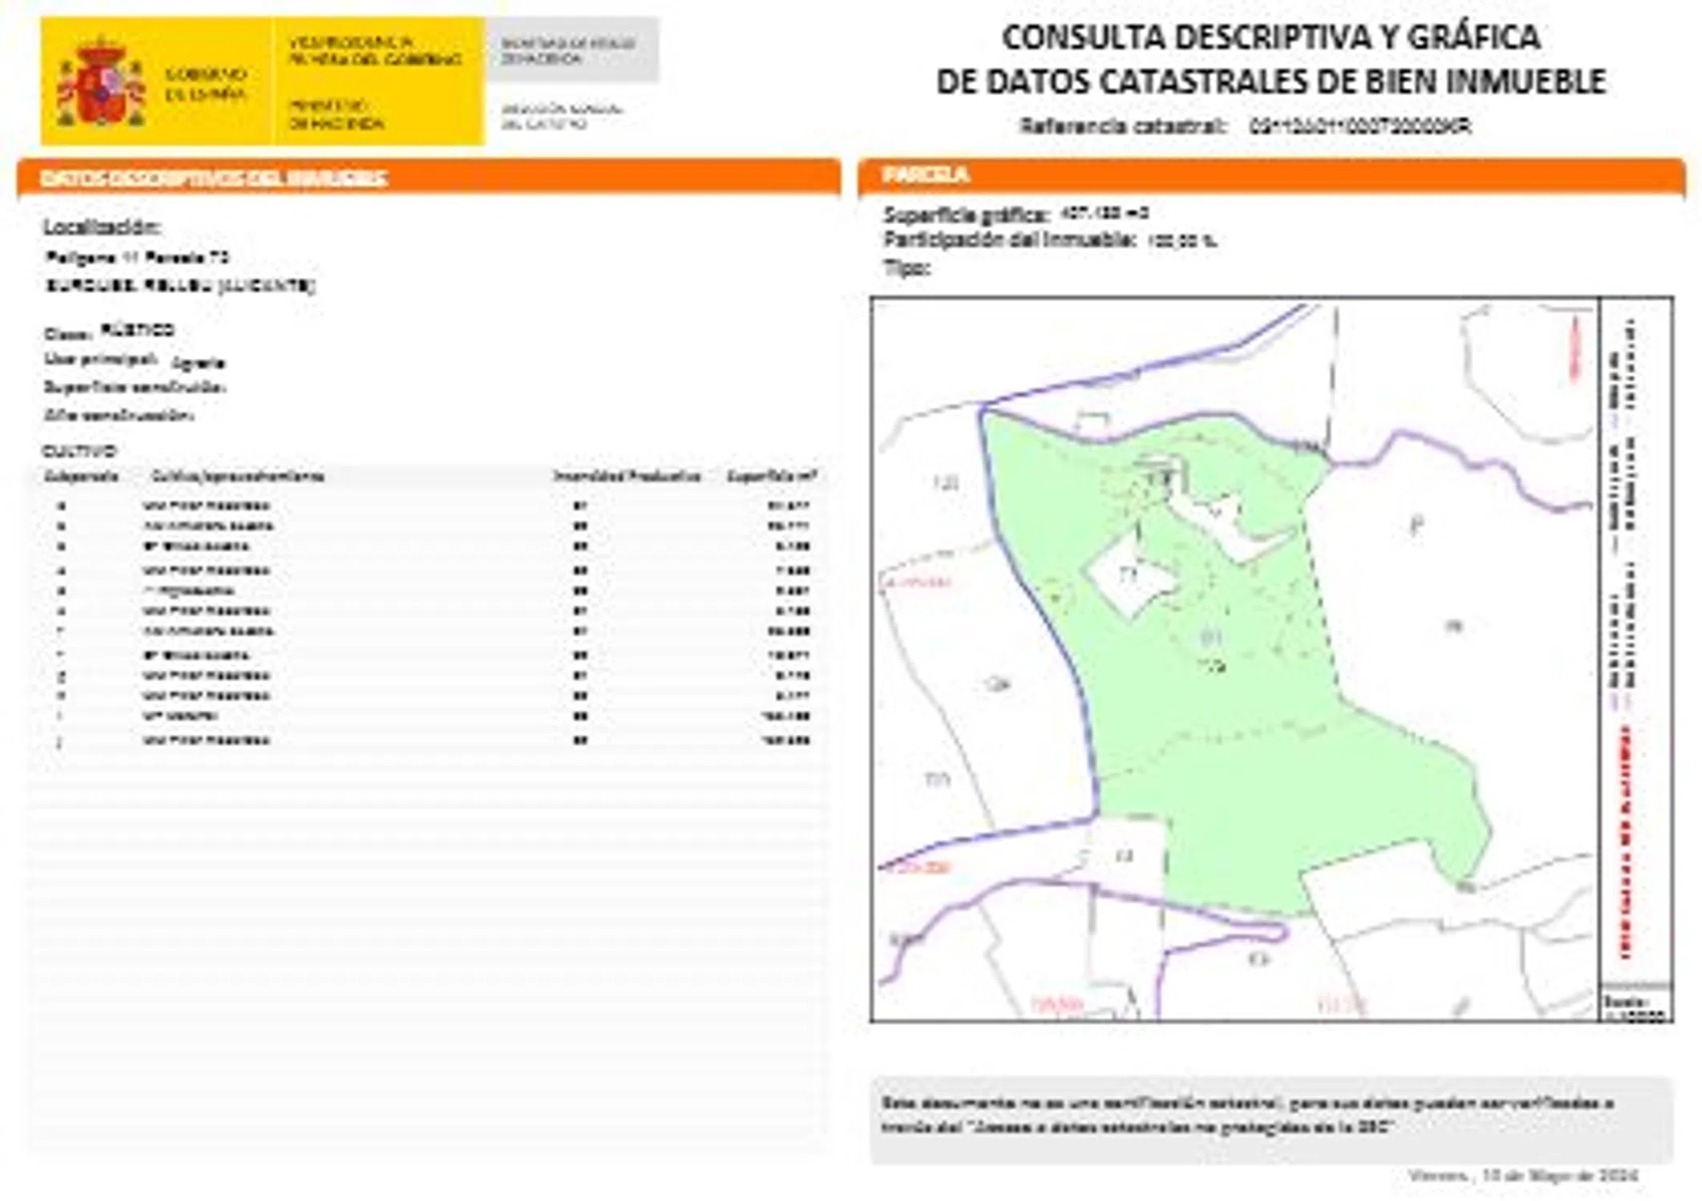The image size is (1702, 1201).
Task: Click the Polígono 11 Parcela 73 line
Action: 138,258
